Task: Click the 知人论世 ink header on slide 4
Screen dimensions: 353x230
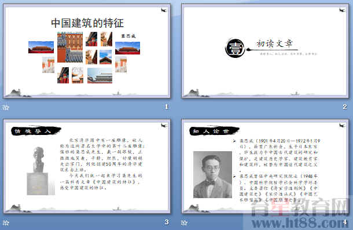Action: [214, 131]
